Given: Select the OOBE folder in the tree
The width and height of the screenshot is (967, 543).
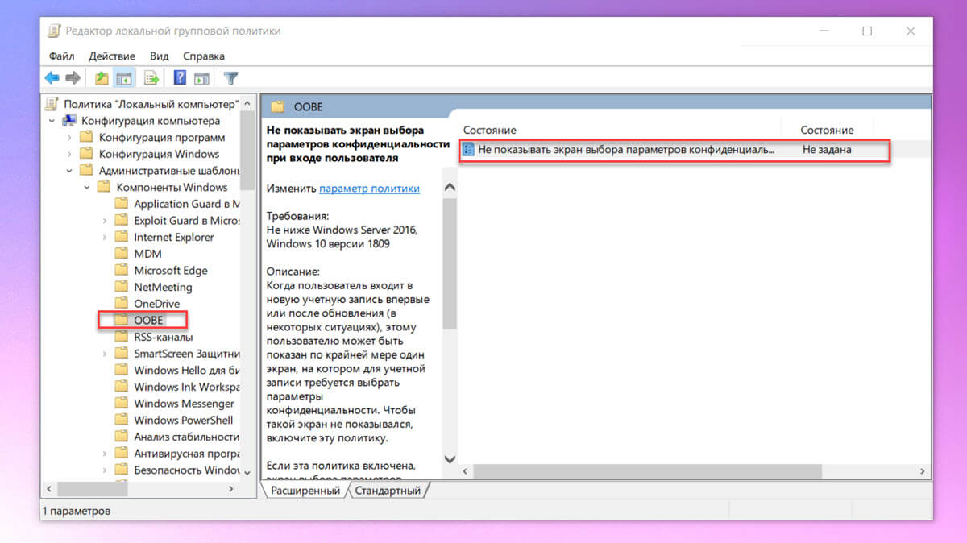Looking at the screenshot, I should pos(148,321).
